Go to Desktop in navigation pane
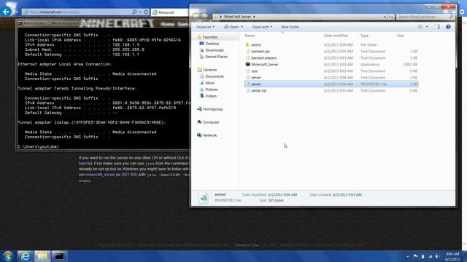Viewport: 467px width, 262px height. [212, 44]
